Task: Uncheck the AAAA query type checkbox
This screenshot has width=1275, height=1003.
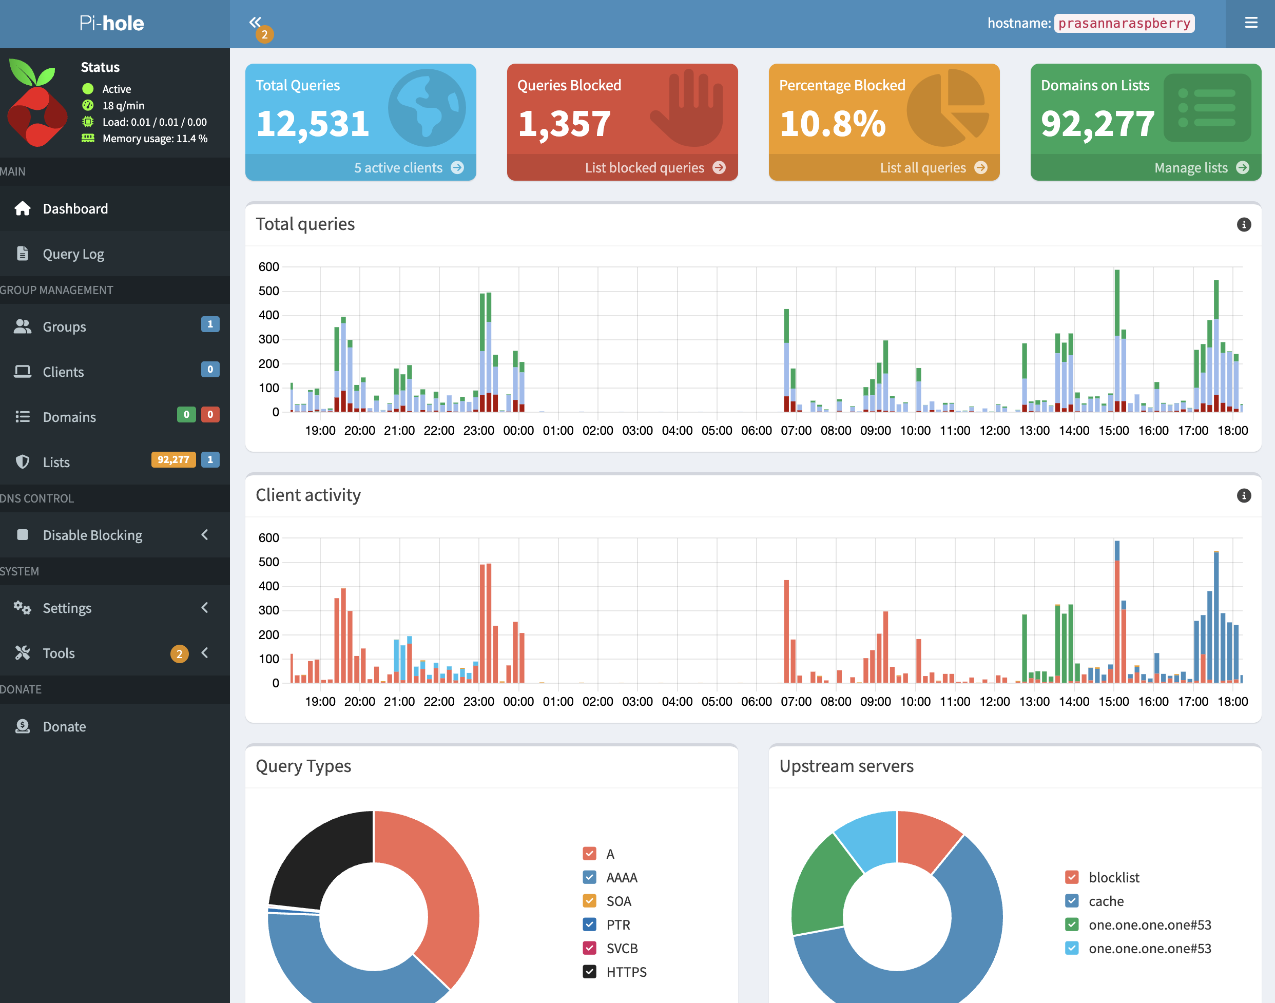Action: coord(589,877)
